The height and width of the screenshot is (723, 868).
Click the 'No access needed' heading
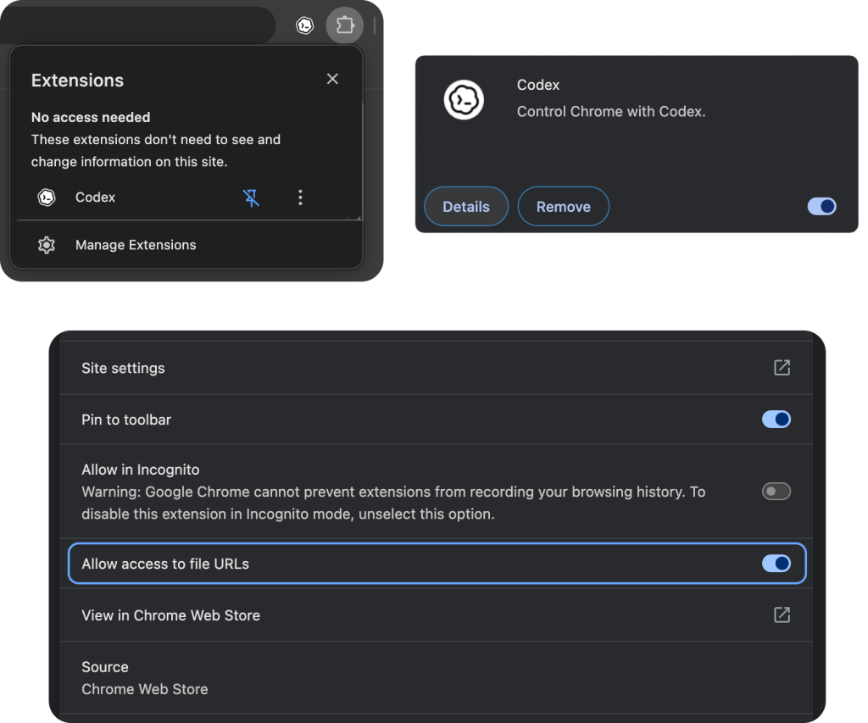[x=91, y=117]
